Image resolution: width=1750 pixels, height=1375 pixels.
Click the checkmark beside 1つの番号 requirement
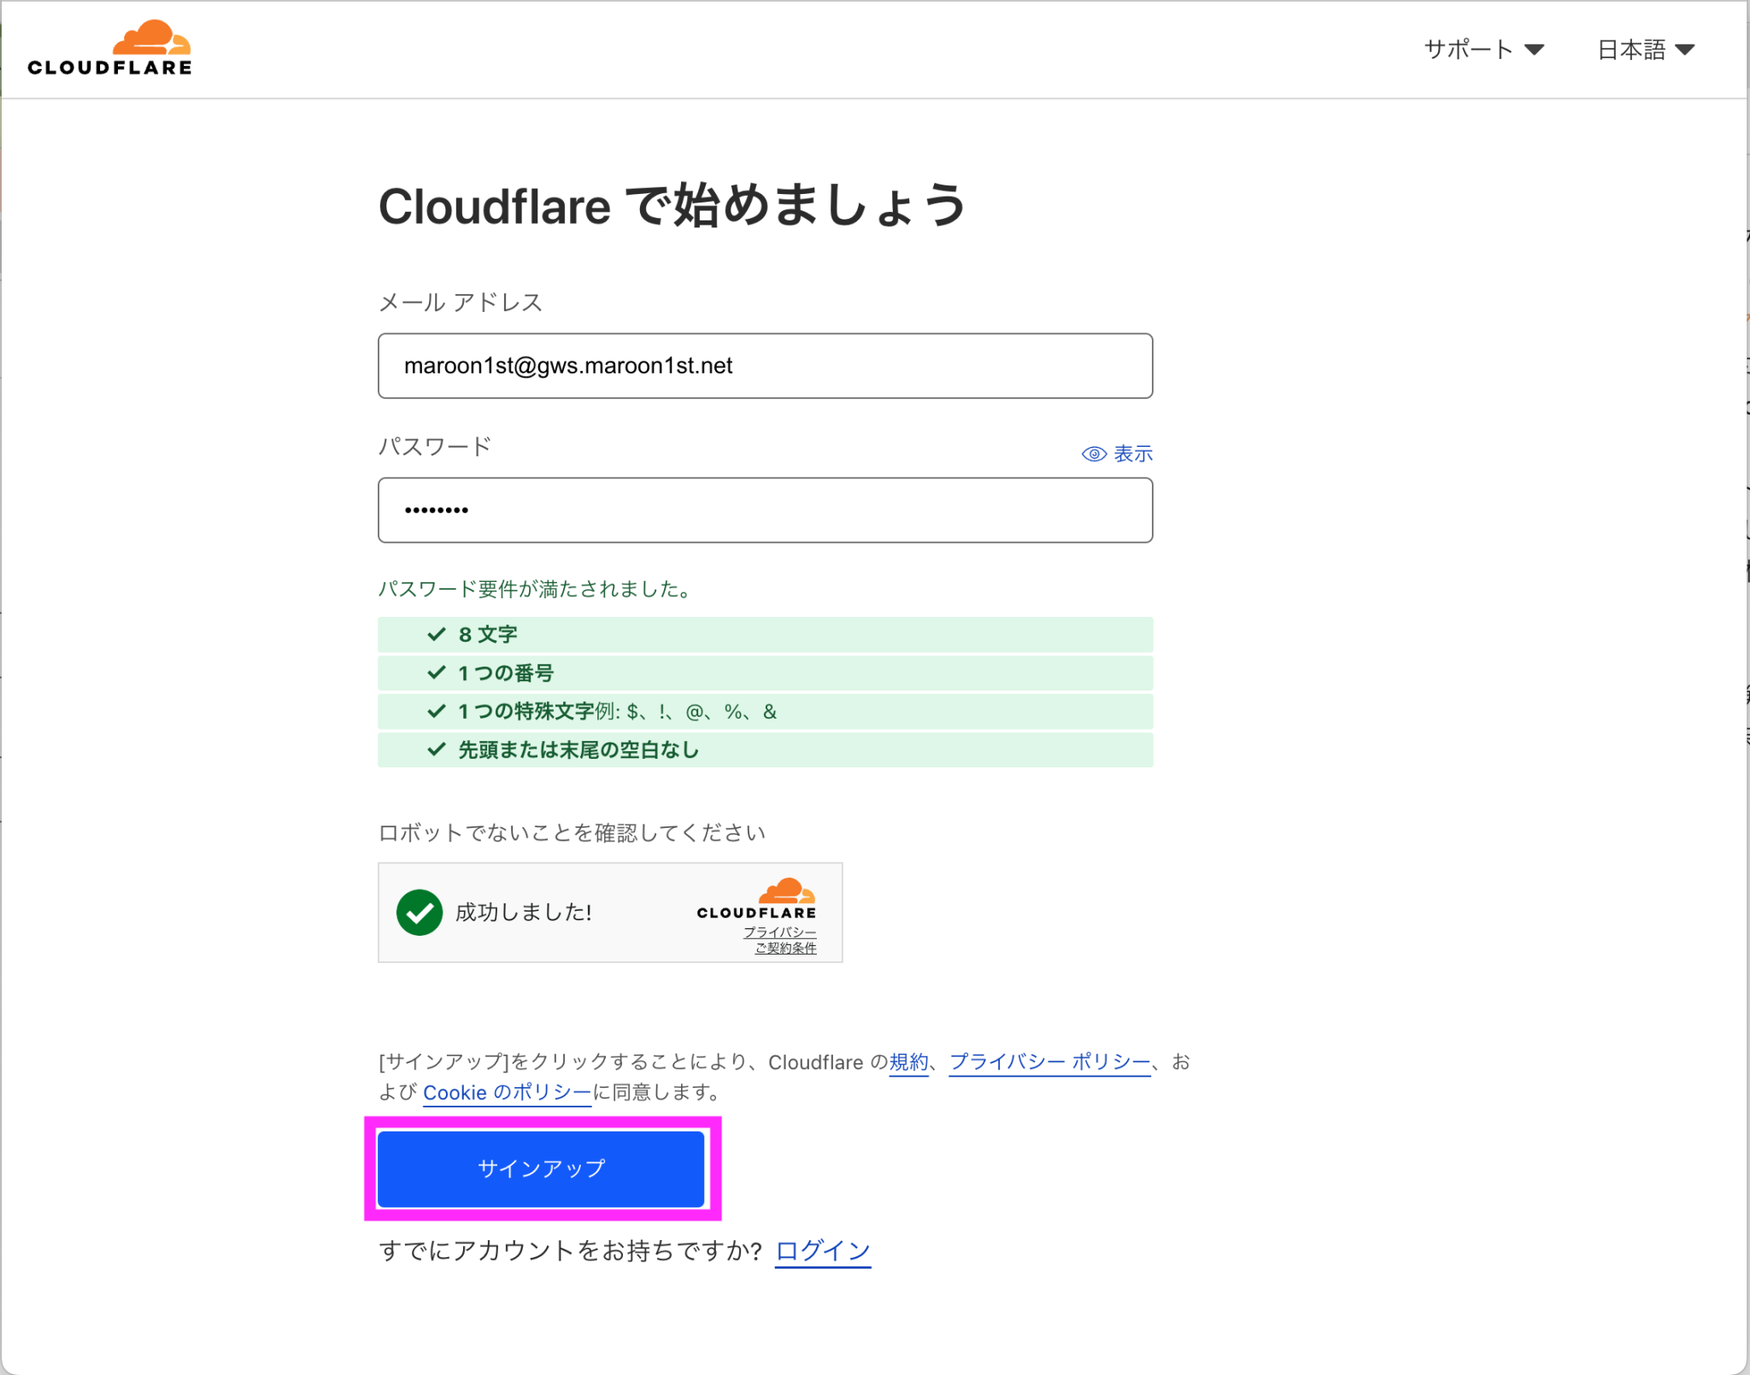(434, 673)
